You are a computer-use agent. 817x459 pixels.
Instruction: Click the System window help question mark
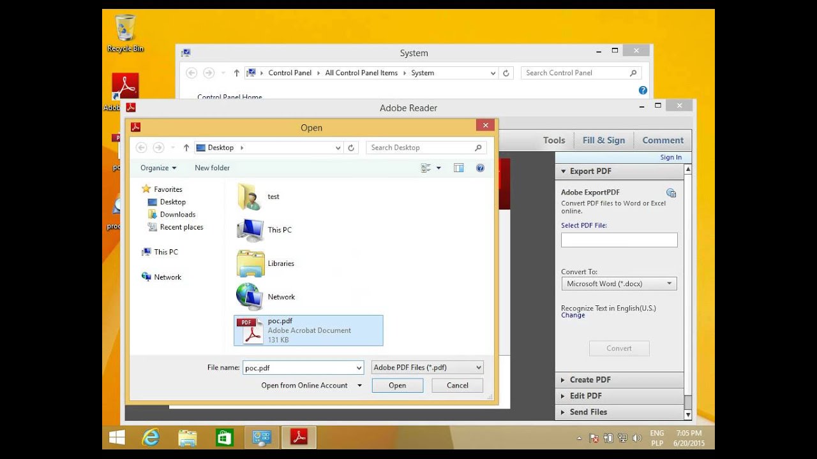643,91
